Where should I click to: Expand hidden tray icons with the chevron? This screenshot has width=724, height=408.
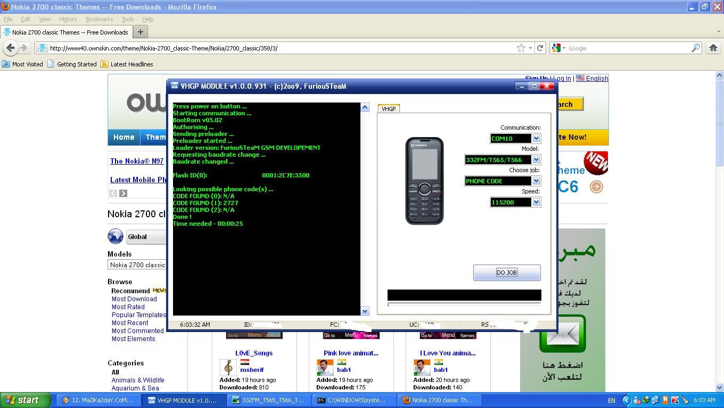click(x=626, y=400)
